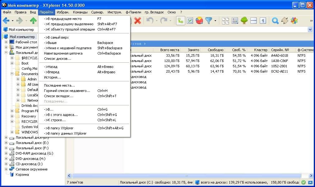Open the address bar dropdown arrow

pyautogui.click(x=310, y=30)
